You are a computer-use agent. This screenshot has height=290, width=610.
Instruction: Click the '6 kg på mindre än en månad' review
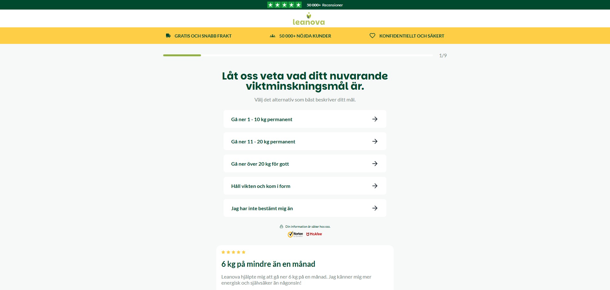268,264
